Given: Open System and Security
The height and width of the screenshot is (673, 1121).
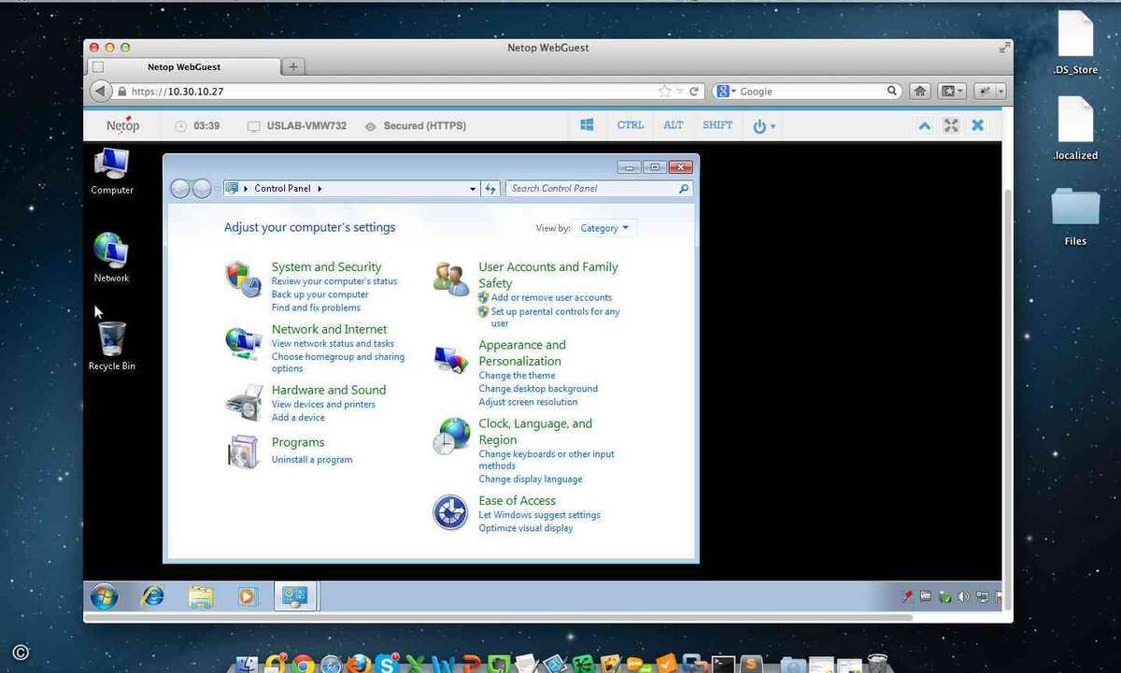Looking at the screenshot, I should click(x=326, y=267).
